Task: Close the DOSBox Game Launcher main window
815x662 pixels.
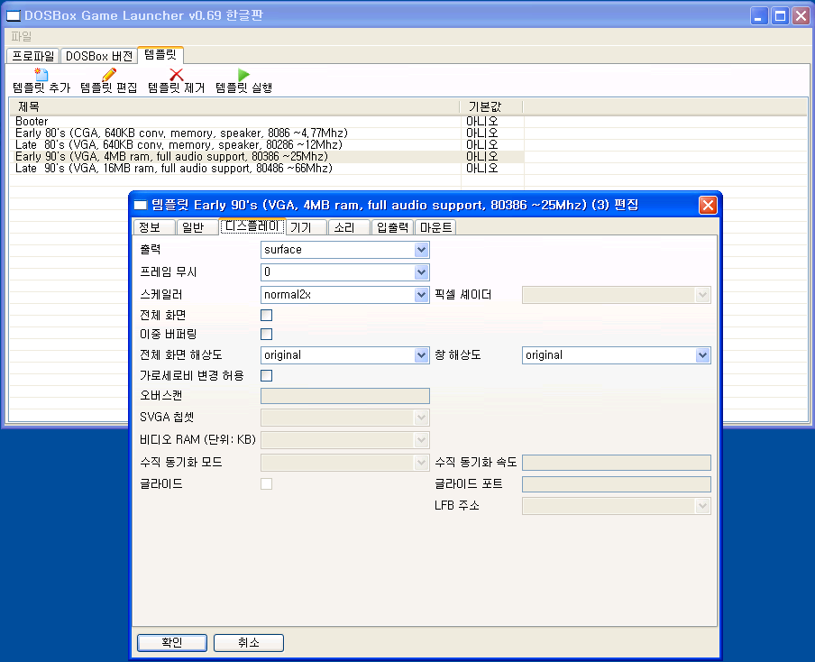Action: coord(801,16)
